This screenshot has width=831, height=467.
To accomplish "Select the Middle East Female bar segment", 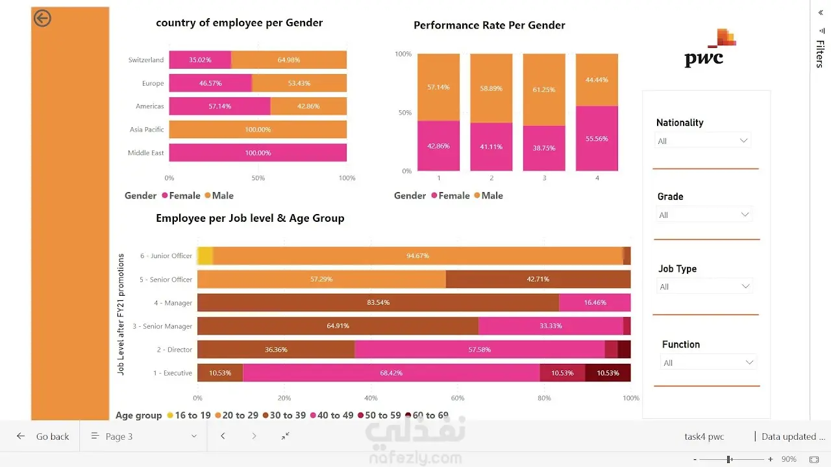I will [258, 152].
